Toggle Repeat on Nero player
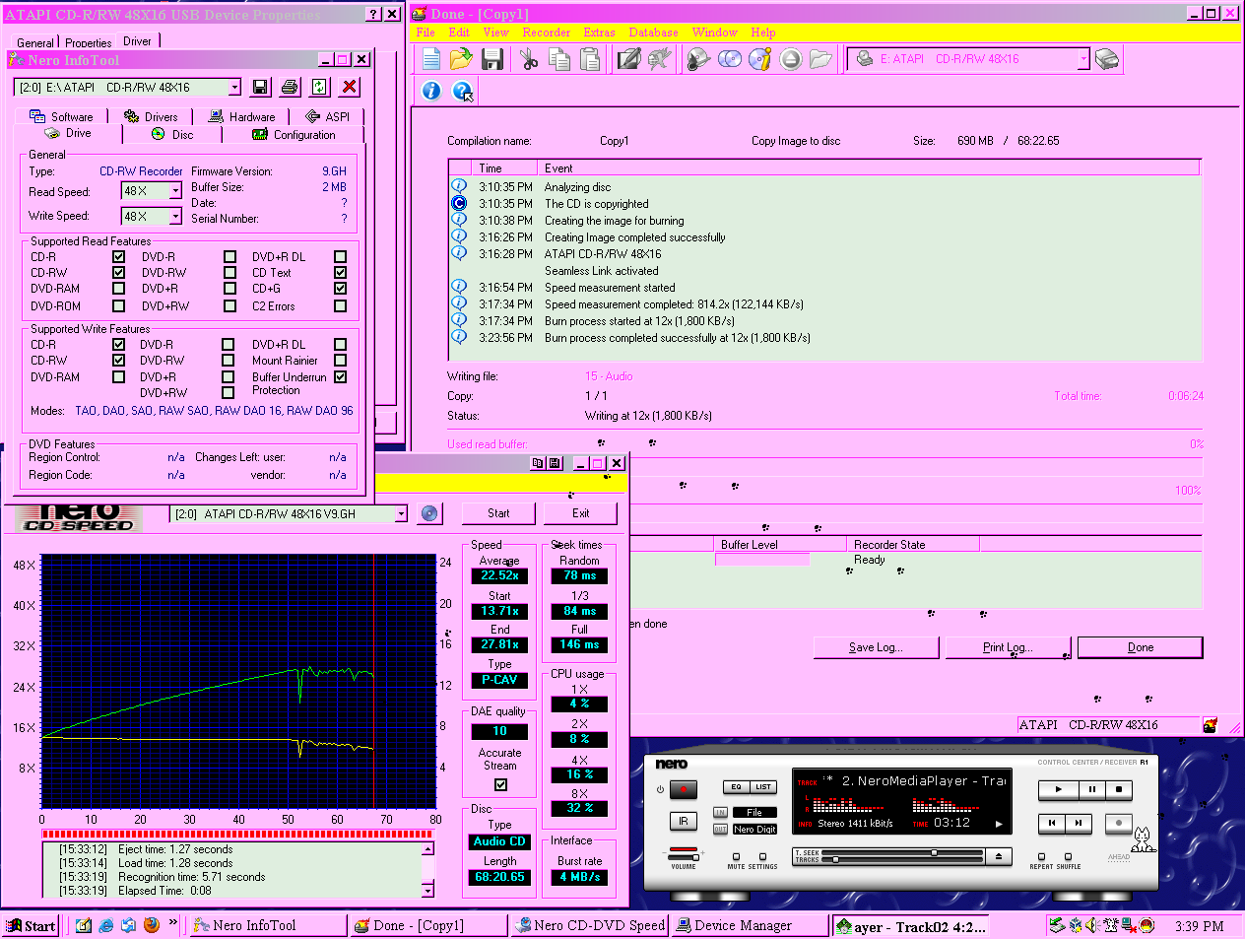 click(x=1041, y=856)
